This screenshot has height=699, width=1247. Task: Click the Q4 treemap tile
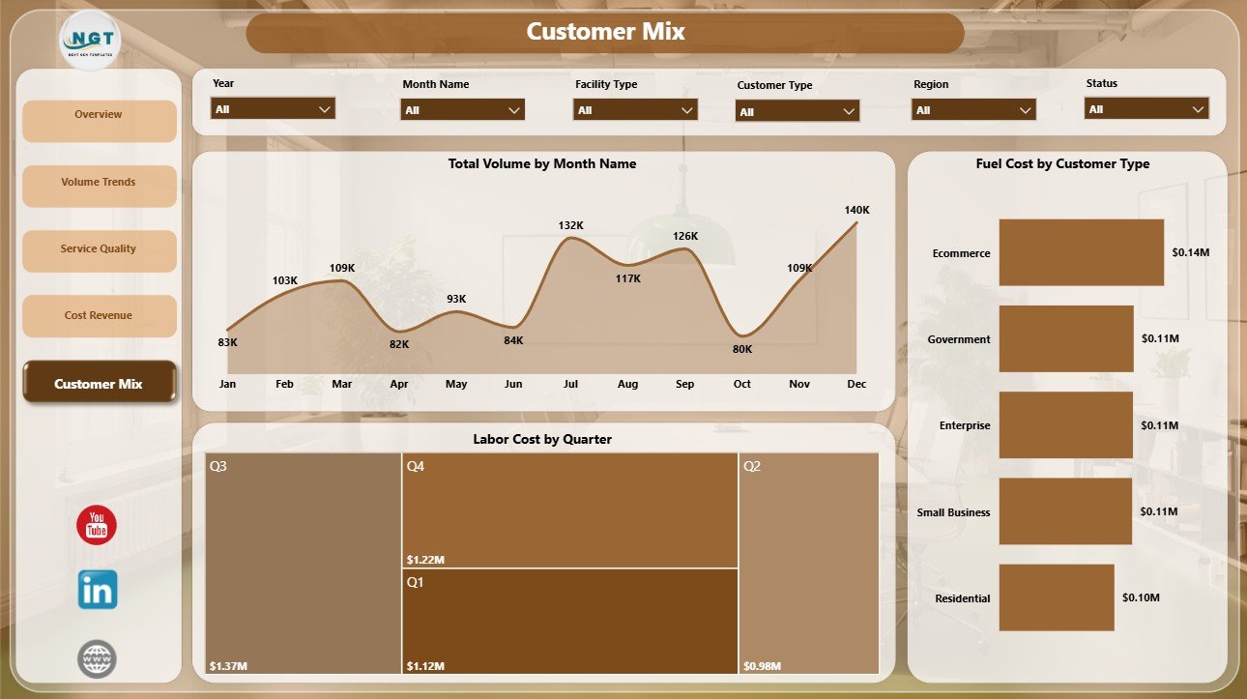[x=570, y=510]
